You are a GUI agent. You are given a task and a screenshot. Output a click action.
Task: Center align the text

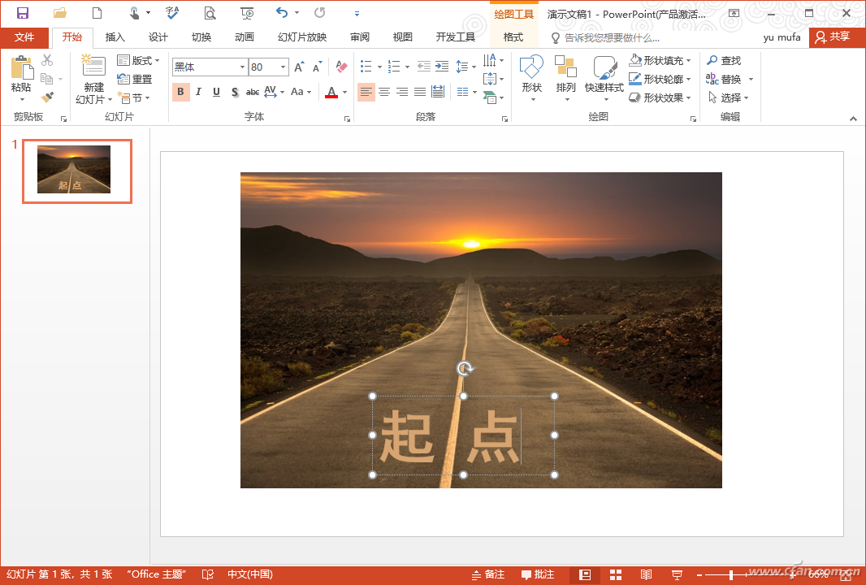(x=383, y=92)
